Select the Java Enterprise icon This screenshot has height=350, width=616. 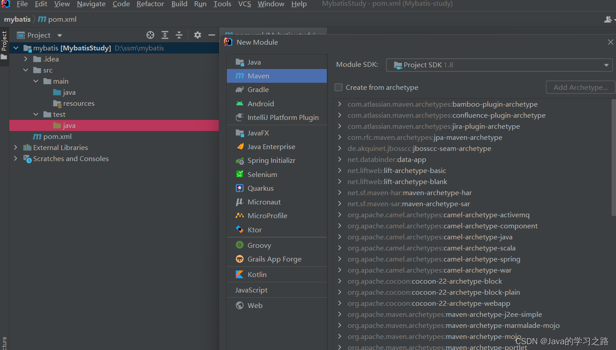(x=240, y=146)
